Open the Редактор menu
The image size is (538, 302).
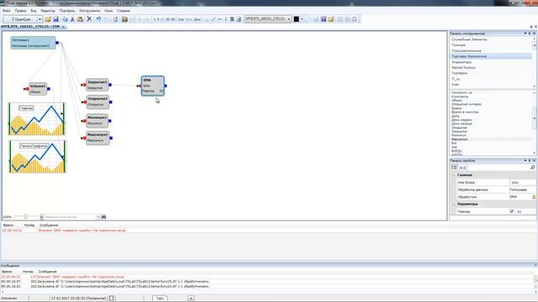pyautogui.click(x=48, y=11)
